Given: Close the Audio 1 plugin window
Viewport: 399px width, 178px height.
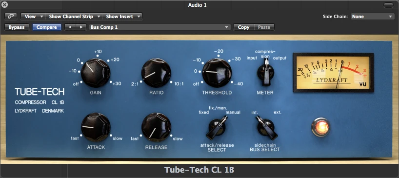Looking at the screenshot, I should pyautogui.click(x=4, y=4).
